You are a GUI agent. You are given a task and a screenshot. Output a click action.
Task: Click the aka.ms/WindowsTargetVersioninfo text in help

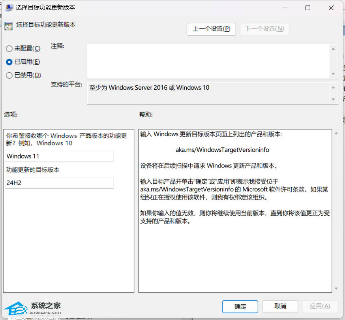(222, 150)
